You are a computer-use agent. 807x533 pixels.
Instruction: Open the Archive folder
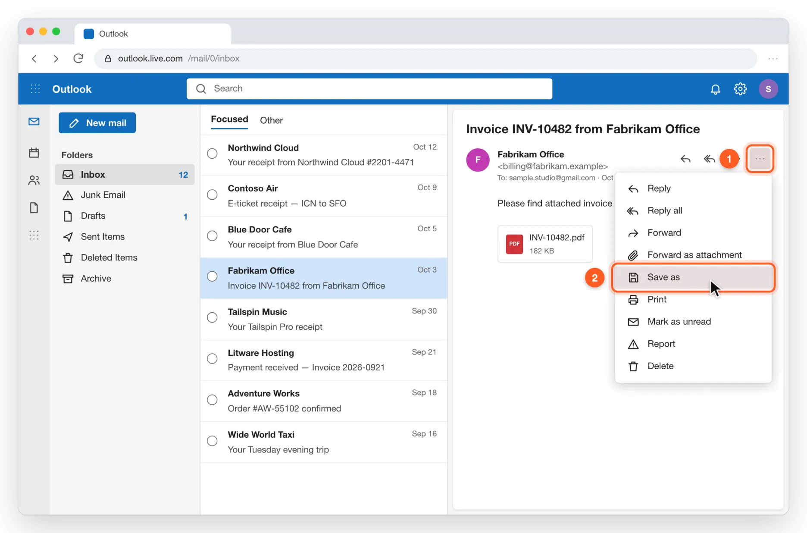(x=125, y=279)
